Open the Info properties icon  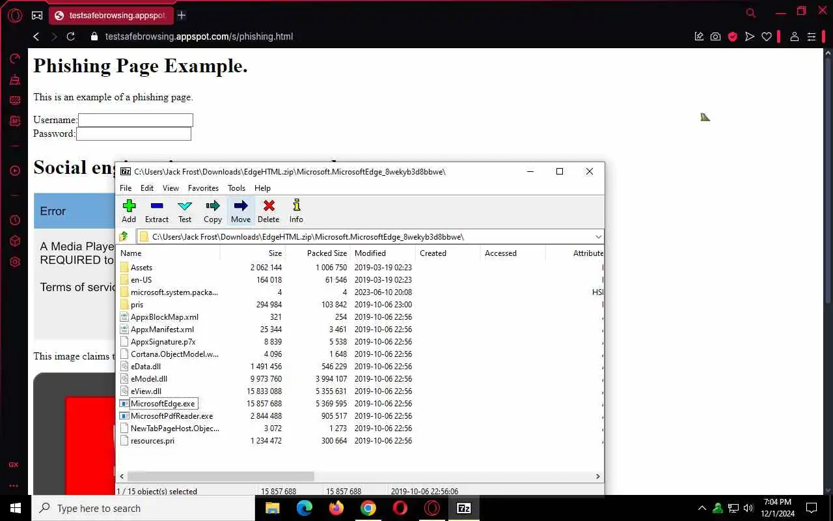(296, 211)
